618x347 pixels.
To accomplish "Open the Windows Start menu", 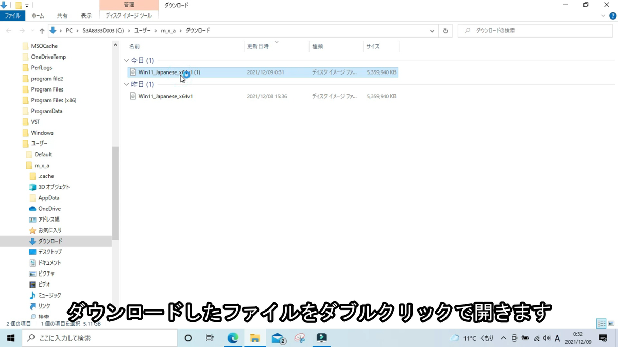I will [10, 338].
